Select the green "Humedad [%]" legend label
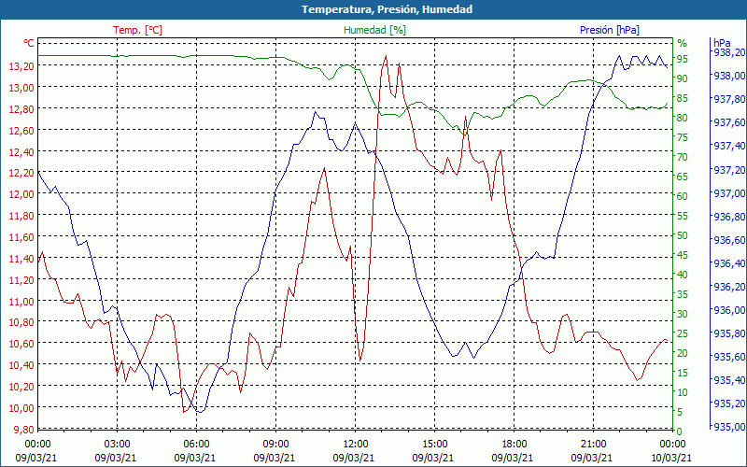 coord(375,30)
